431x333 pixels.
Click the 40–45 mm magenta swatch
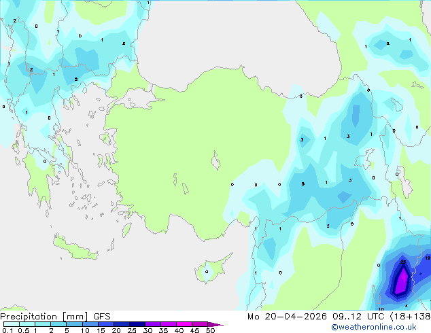point(184,324)
